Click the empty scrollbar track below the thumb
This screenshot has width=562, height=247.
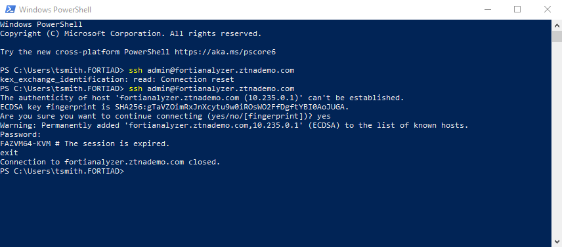[557, 140]
